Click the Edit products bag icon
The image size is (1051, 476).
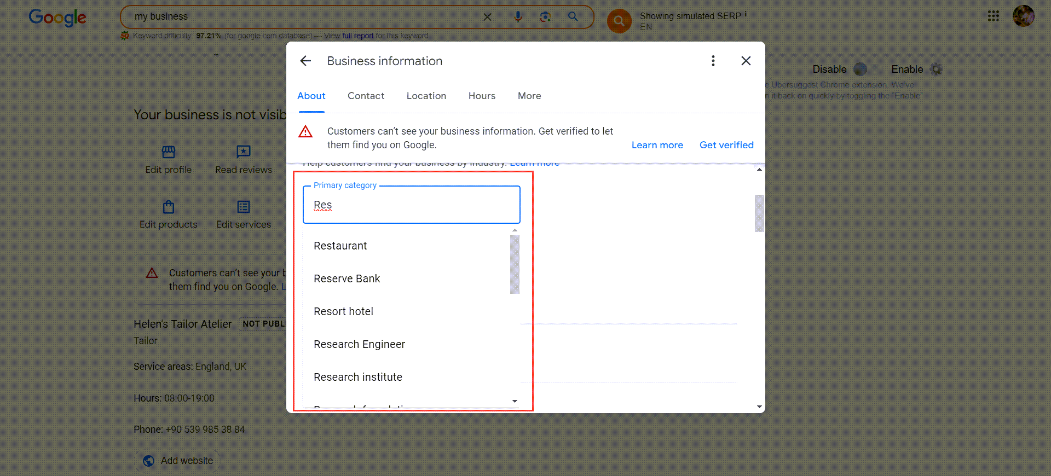click(x=169, y=207)
